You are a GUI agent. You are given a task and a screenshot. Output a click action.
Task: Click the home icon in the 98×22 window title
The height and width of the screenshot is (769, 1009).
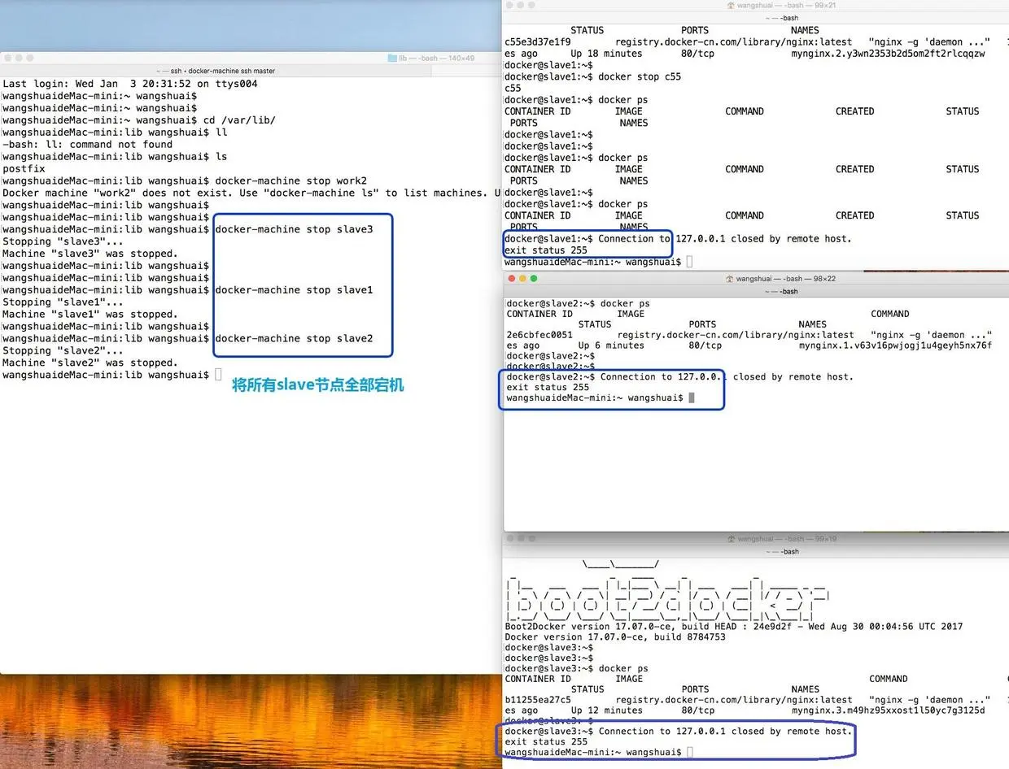tap(730, 279)
